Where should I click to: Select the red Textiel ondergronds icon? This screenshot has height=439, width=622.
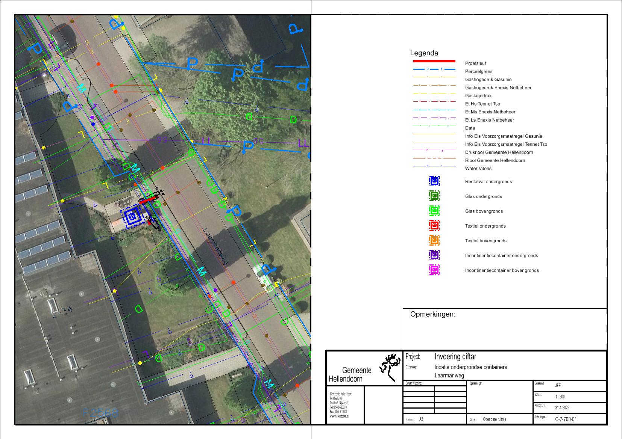tap(434, 226)
